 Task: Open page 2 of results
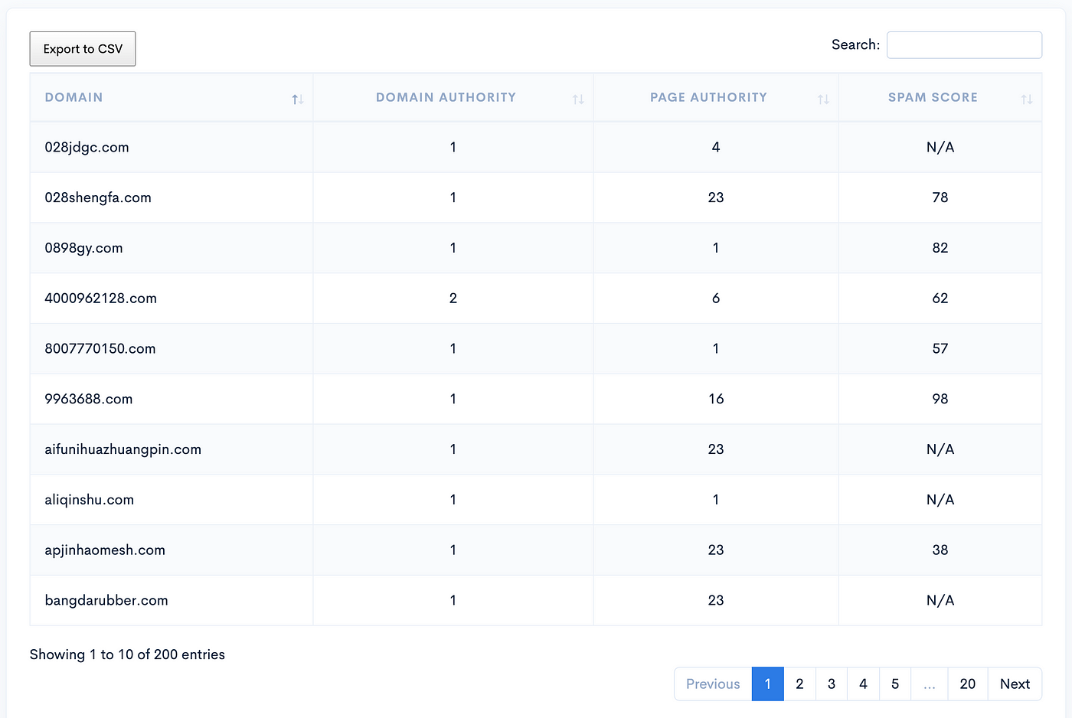tap(799, 684)
